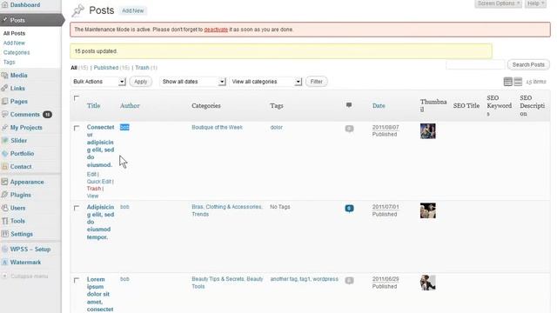557x313 pixels.
Task: Tick the select-all posts checkbox in header
Action: coord(77,98)
